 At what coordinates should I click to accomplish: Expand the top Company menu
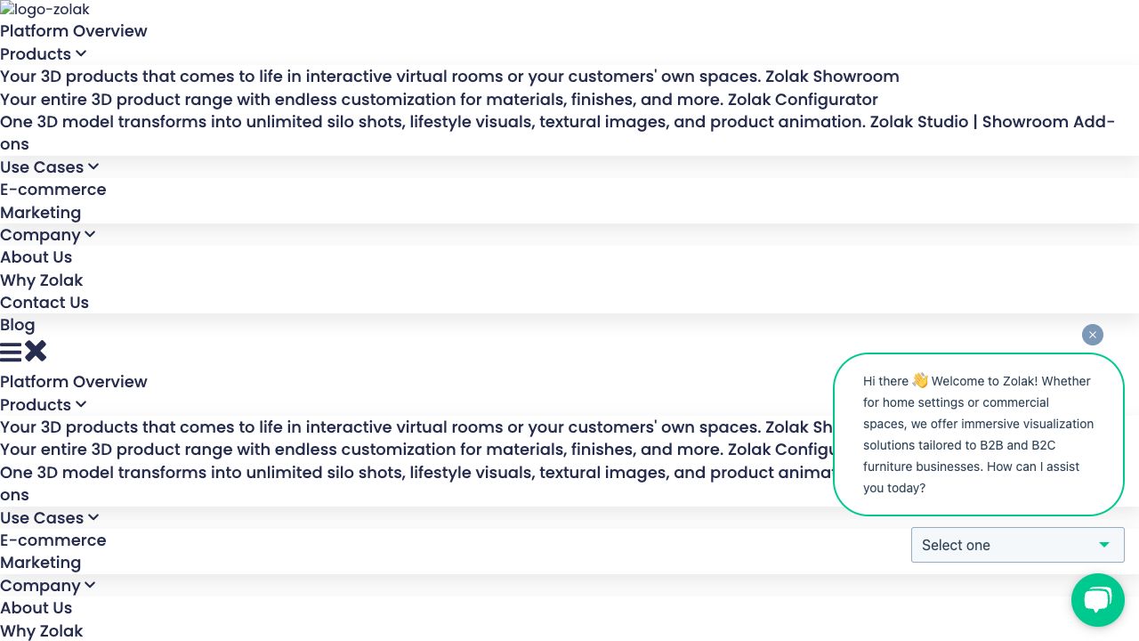(47, 235)
